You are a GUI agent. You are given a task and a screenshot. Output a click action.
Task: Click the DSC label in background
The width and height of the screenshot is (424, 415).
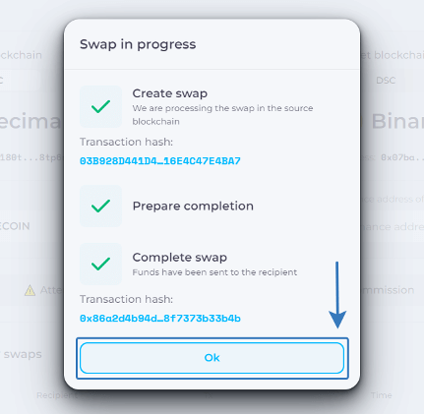coord(386,81)
